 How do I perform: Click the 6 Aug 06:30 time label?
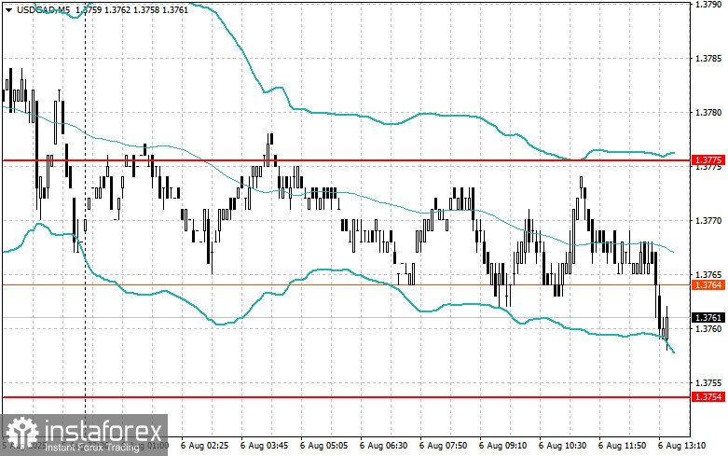pos(383,446)
